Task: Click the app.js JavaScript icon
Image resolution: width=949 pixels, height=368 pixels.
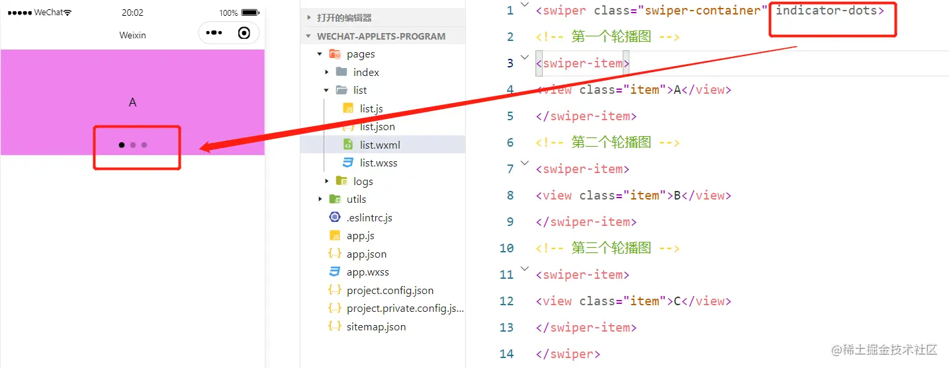Action: 335,236
